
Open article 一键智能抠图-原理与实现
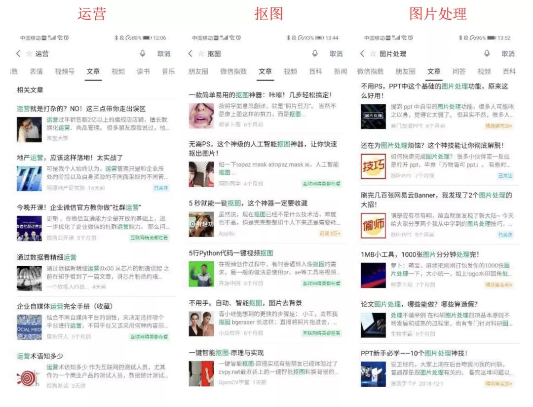click(266, 368)
